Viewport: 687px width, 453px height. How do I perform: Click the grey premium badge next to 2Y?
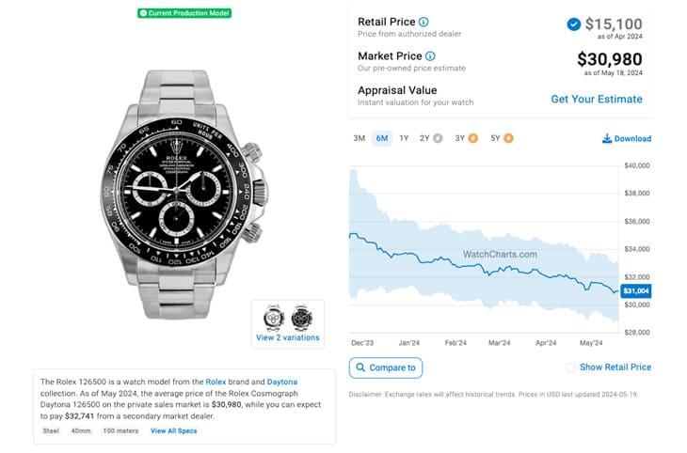pyautogui.click(x=438, y=138)
